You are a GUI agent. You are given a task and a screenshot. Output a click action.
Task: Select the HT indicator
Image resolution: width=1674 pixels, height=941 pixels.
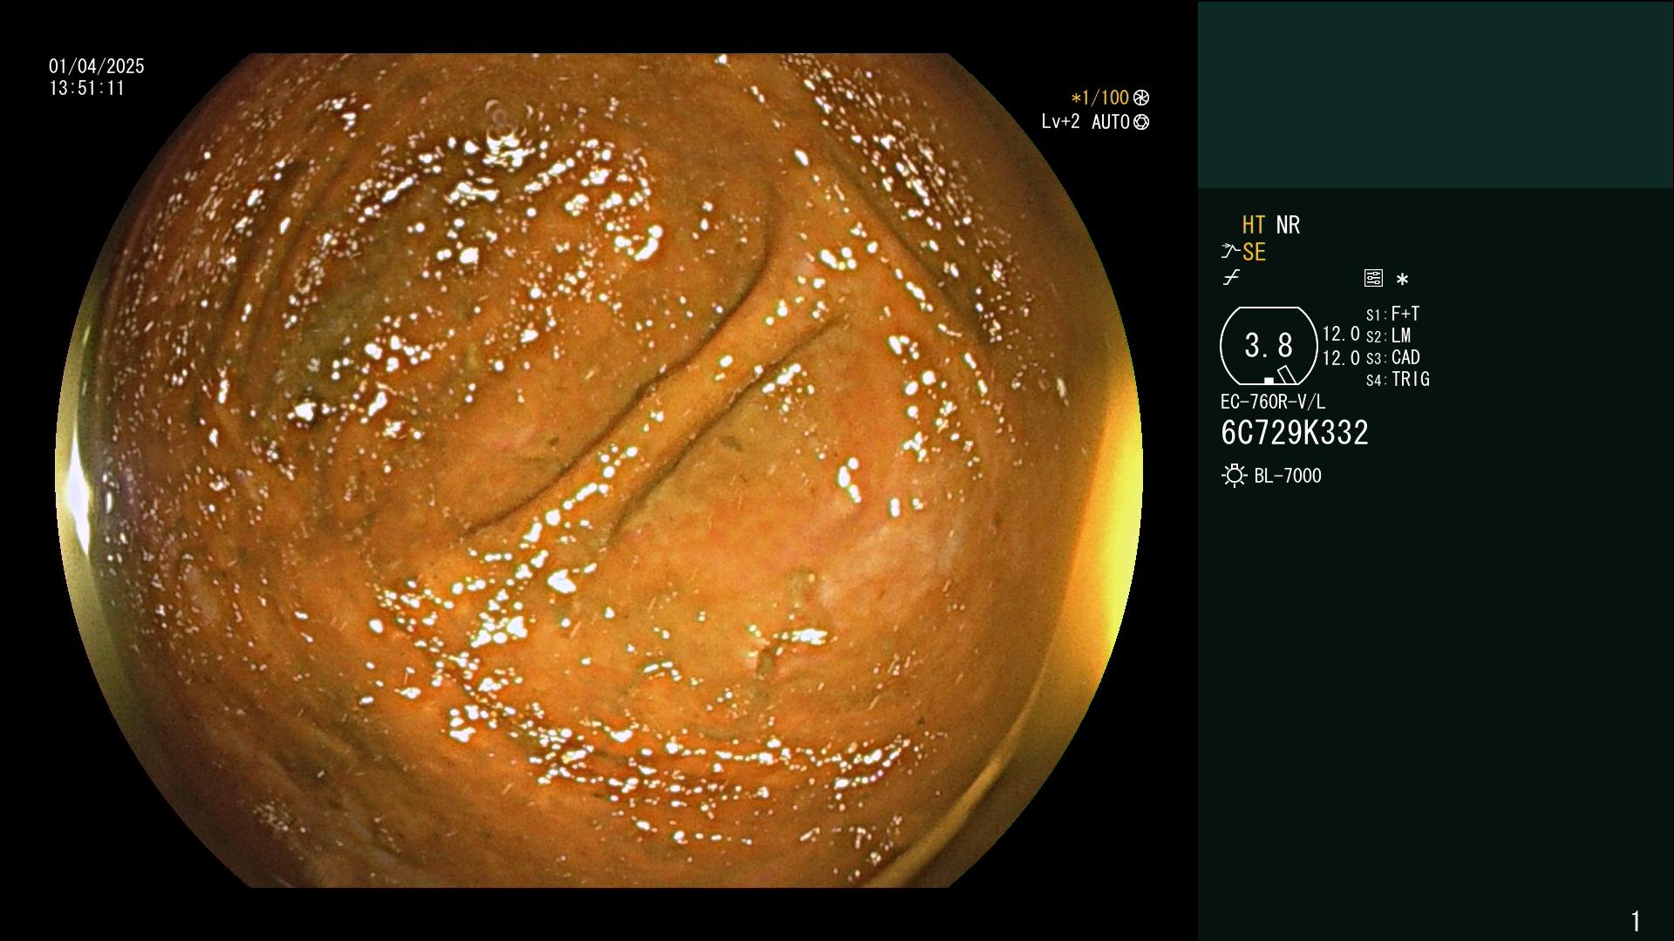coord(1254,225)
